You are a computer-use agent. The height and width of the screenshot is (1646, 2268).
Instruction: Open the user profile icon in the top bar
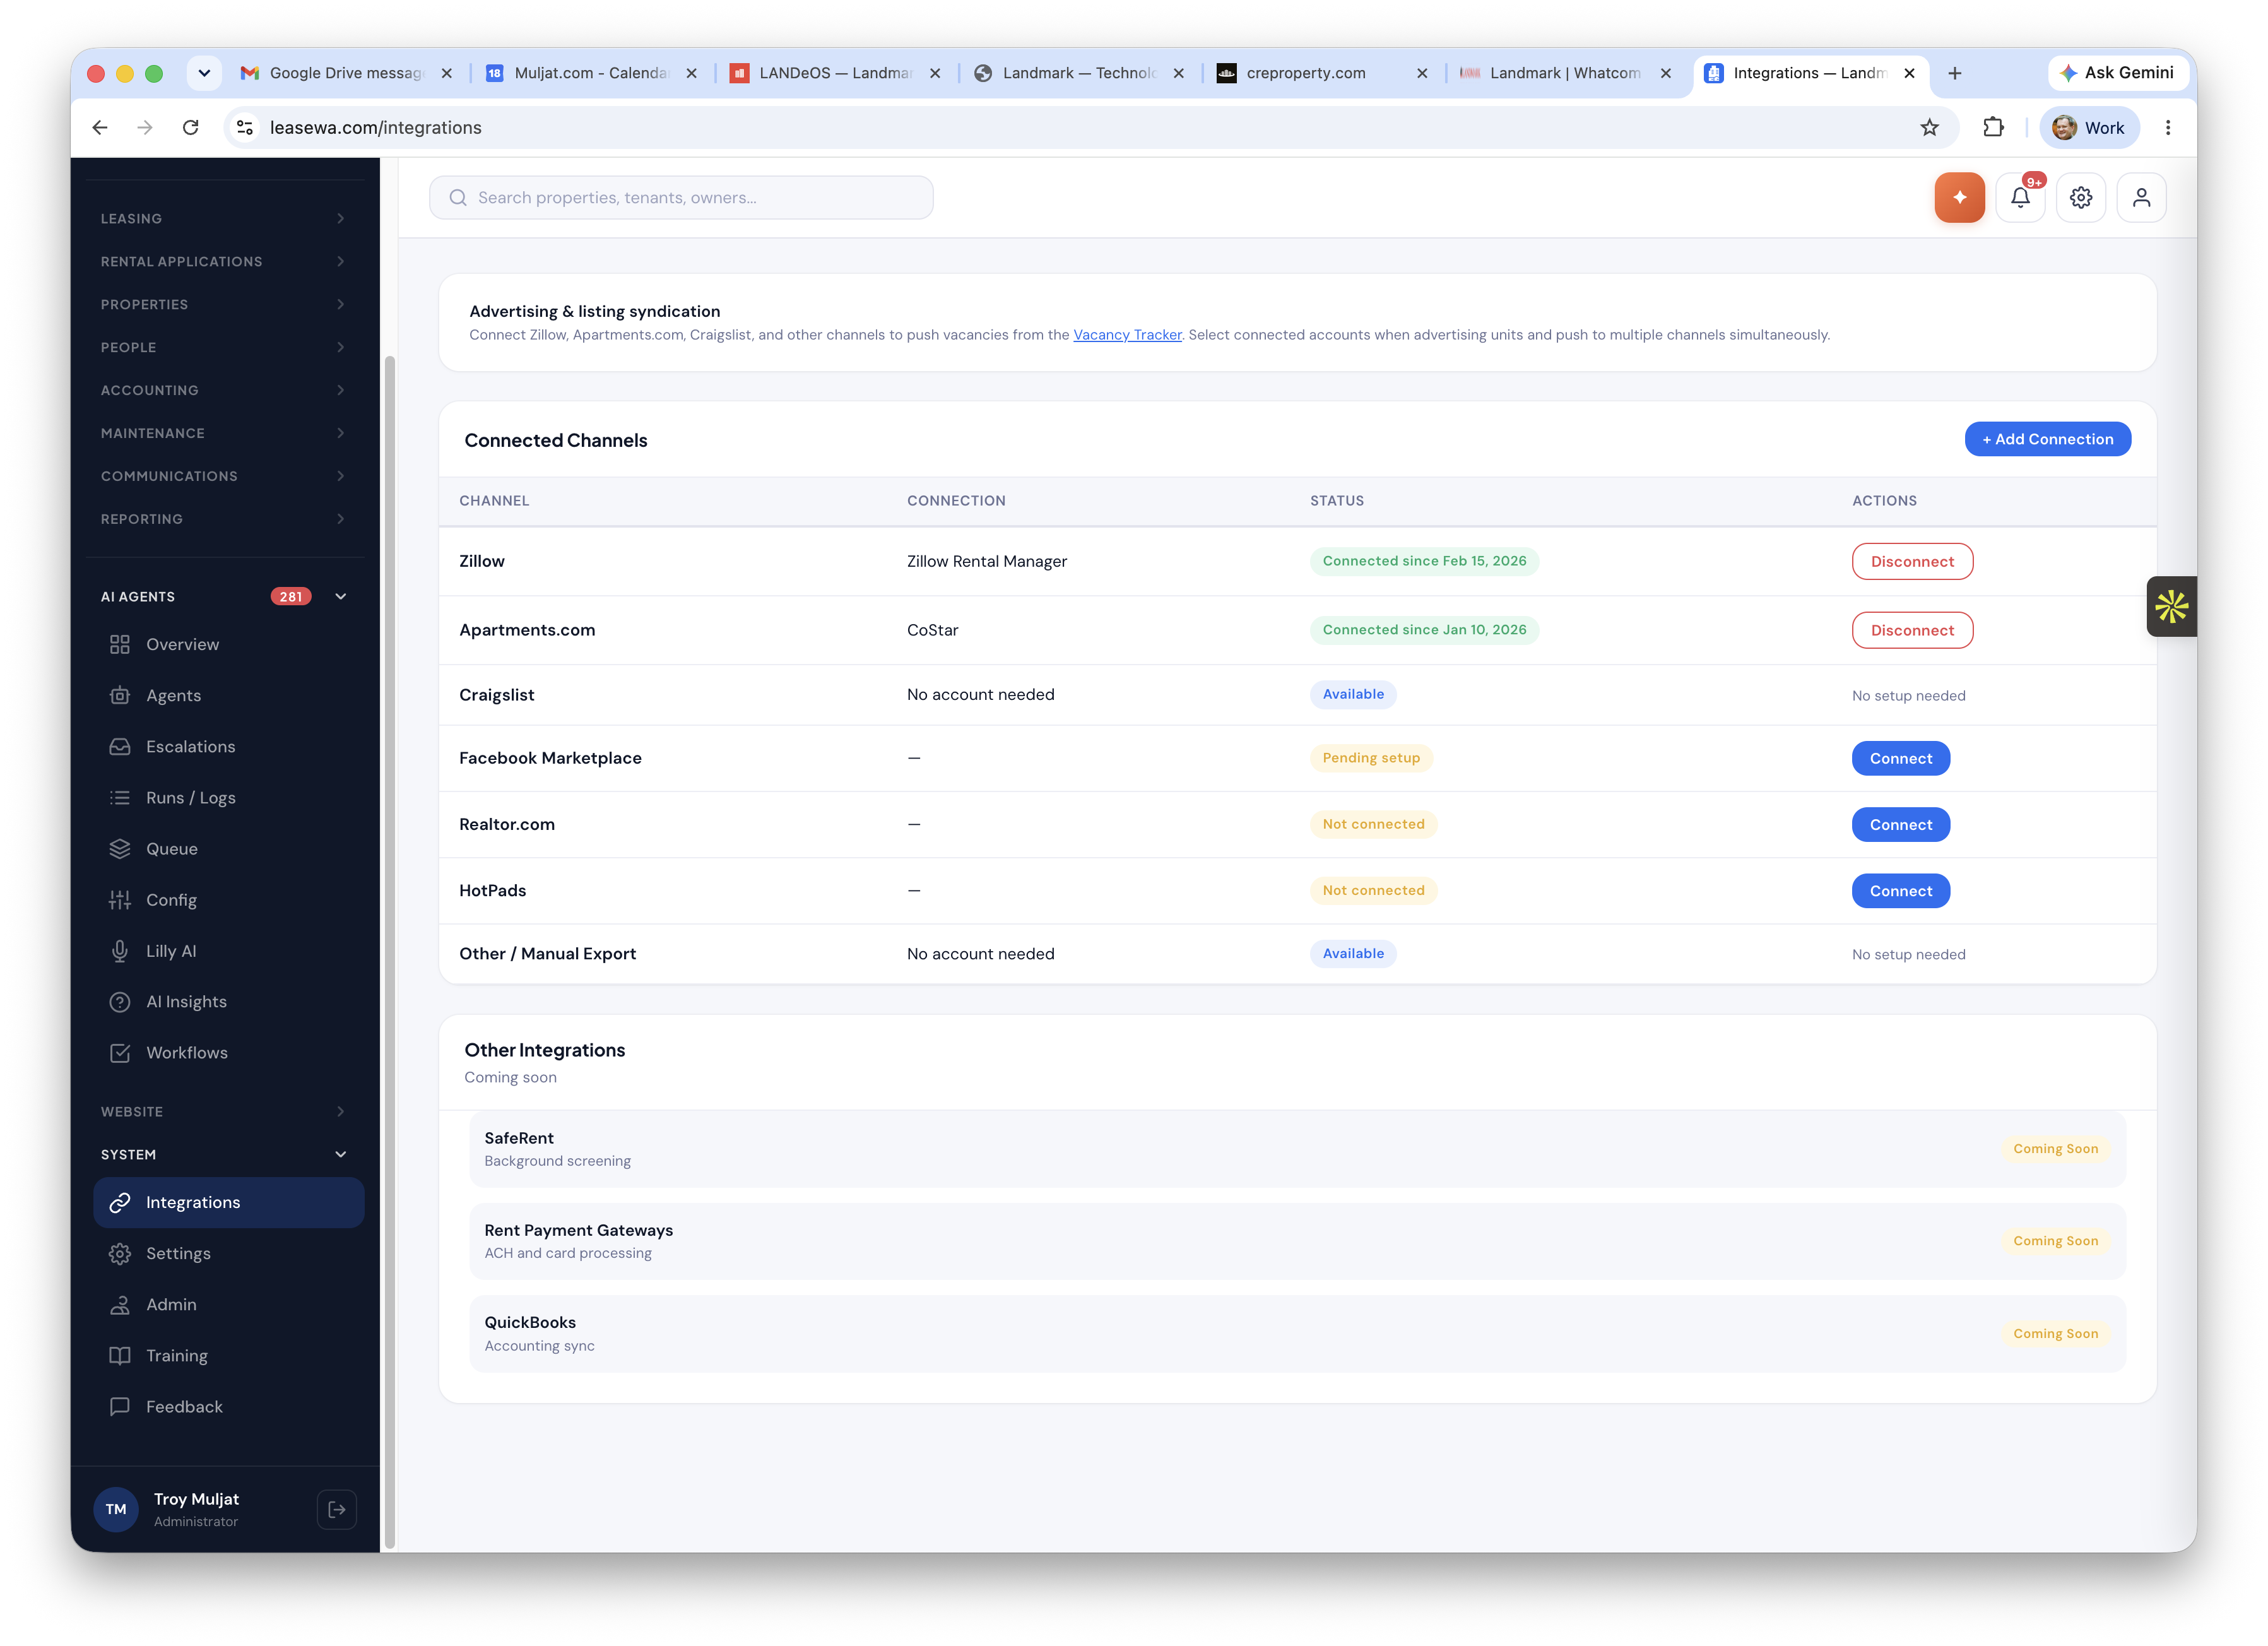[2141, 198]
